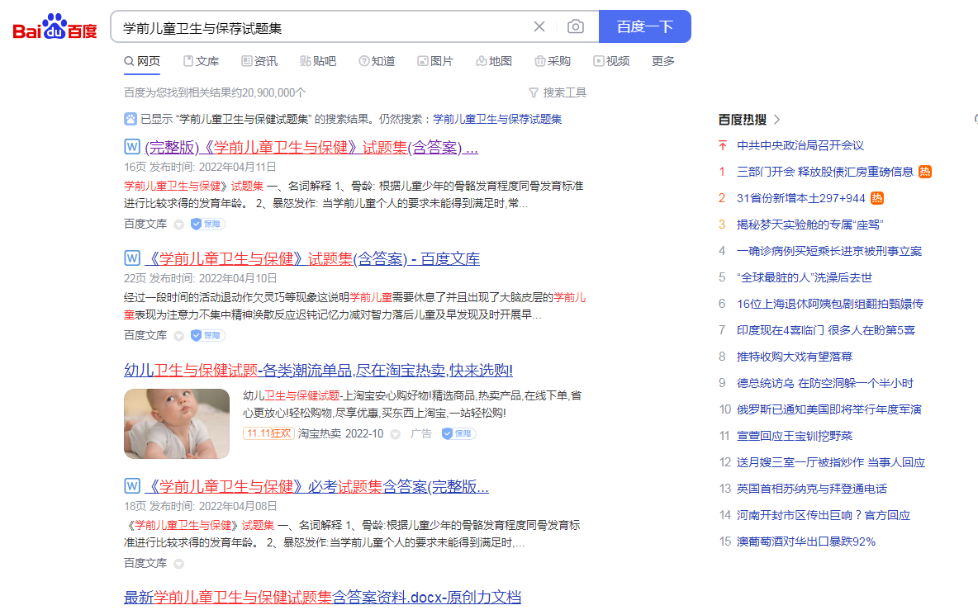This screenshot has height=610, width=978.
Task: Clear the search box with X icon
Action: click(539, 26)
